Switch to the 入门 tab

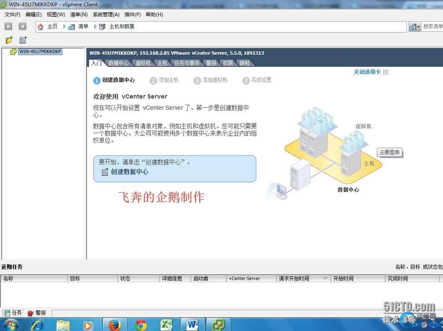97,63
